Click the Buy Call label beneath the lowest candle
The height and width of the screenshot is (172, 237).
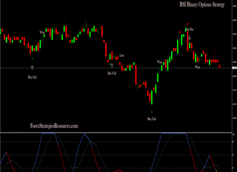tap(152, 119)
